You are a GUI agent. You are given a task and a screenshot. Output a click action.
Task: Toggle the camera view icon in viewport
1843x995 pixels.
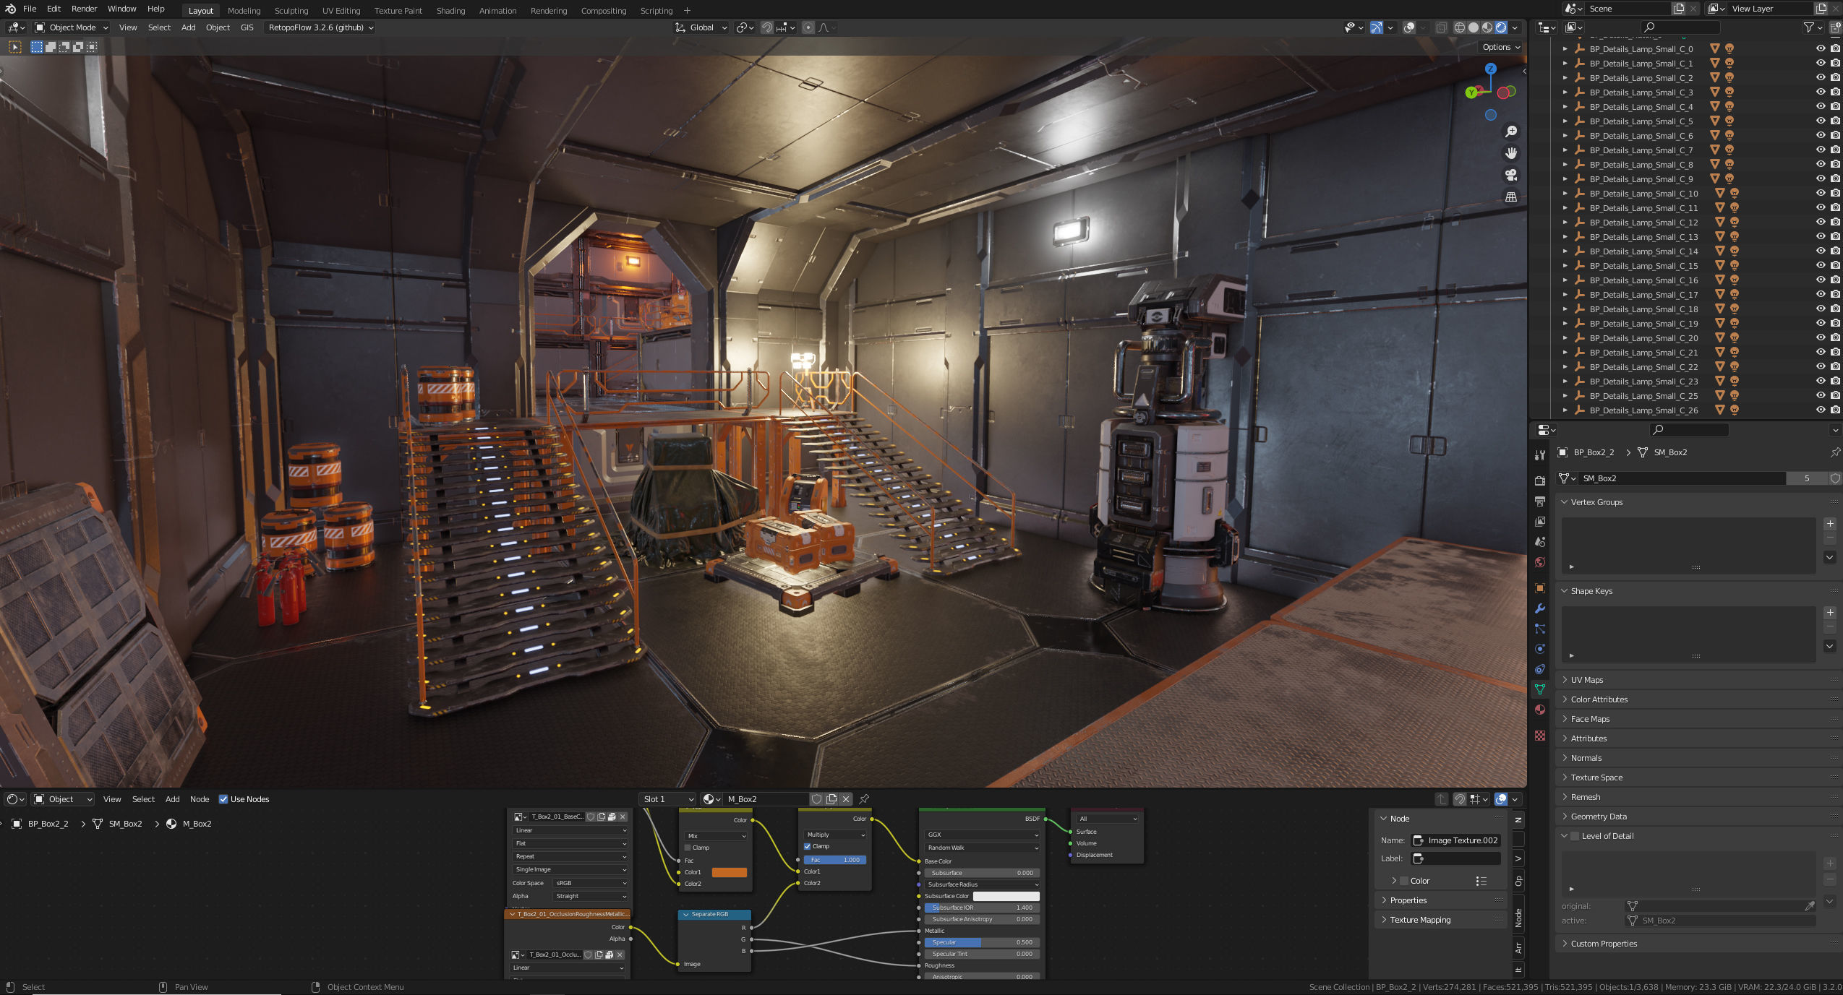(1510, 175)
